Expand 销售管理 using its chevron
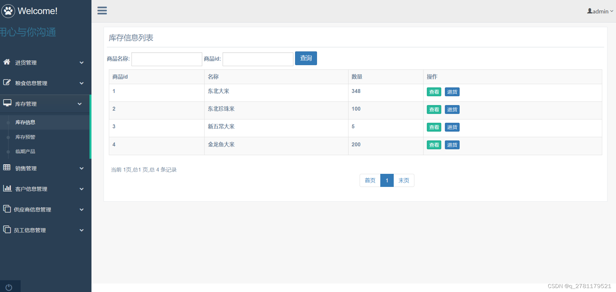616x292 pixels. [82, 168]
